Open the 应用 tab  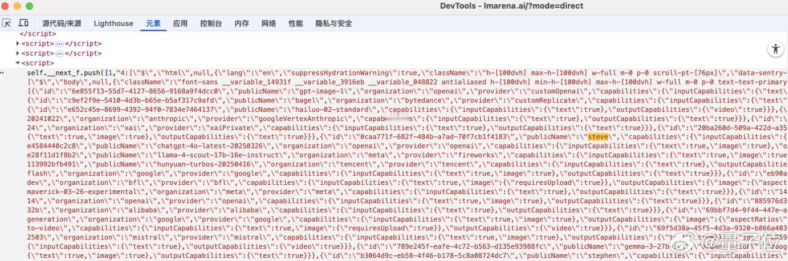pos(180,23)
